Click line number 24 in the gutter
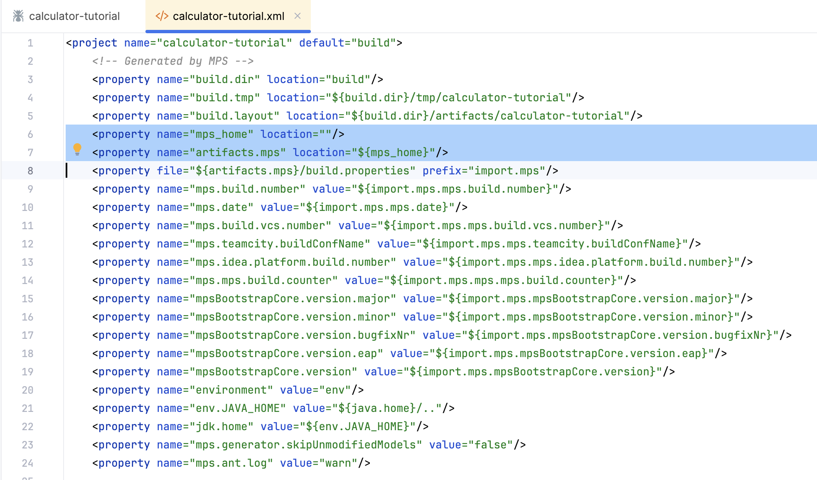This screenshot has height=480, width=817. click(28, 463)
